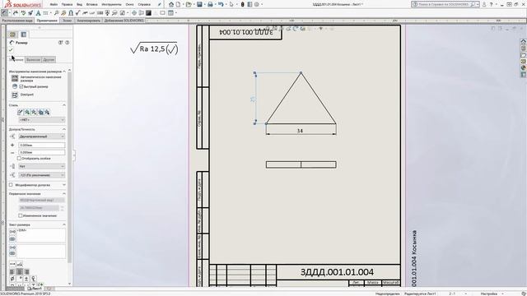Click the help icon in Размер header
The width and height of the screenshot is (527, 296).
(x=68, y=43)
